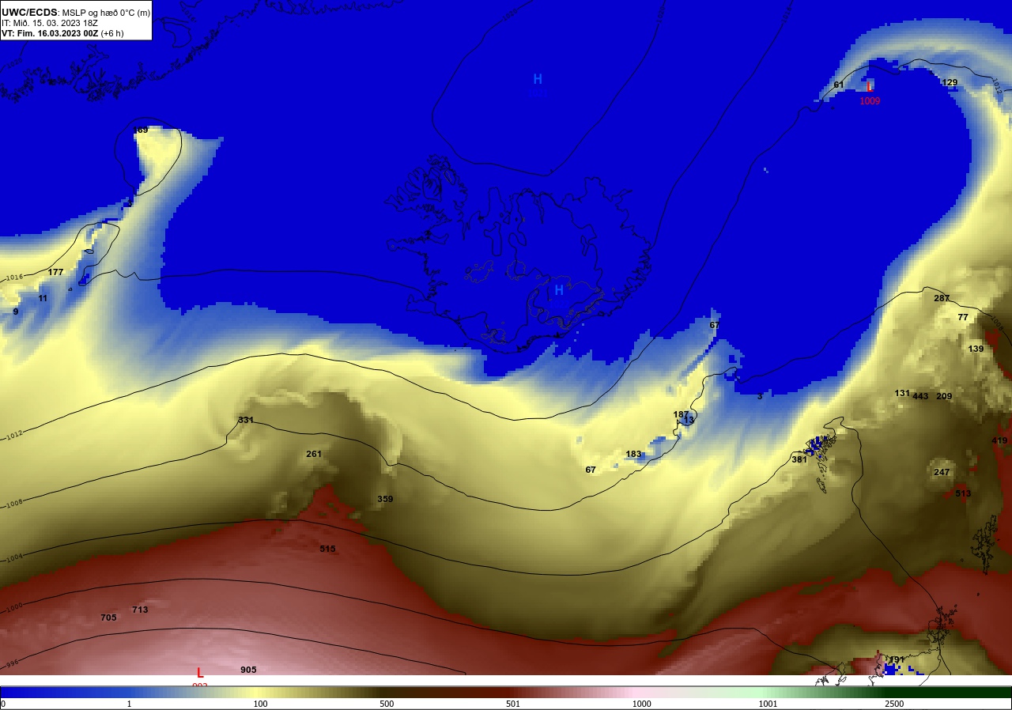Screen dimensions: 1012x710
Task: Click the red L marker at the map bottom
Action: [200, 673]
